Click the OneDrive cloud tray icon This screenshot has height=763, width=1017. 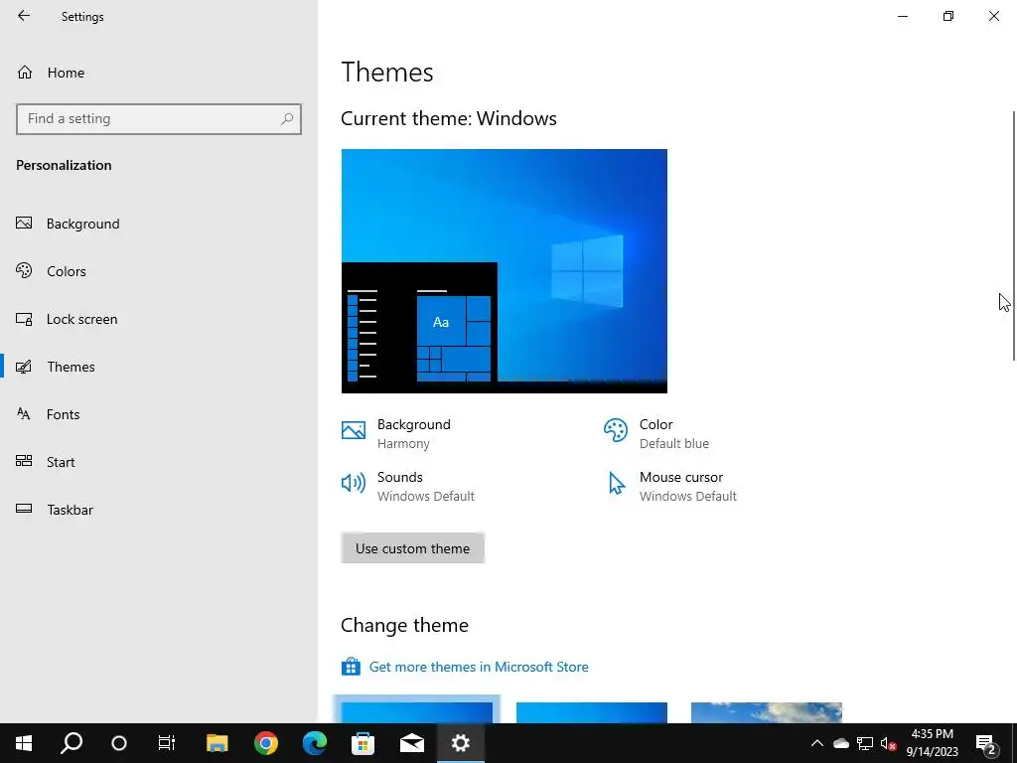pos(841,743)
